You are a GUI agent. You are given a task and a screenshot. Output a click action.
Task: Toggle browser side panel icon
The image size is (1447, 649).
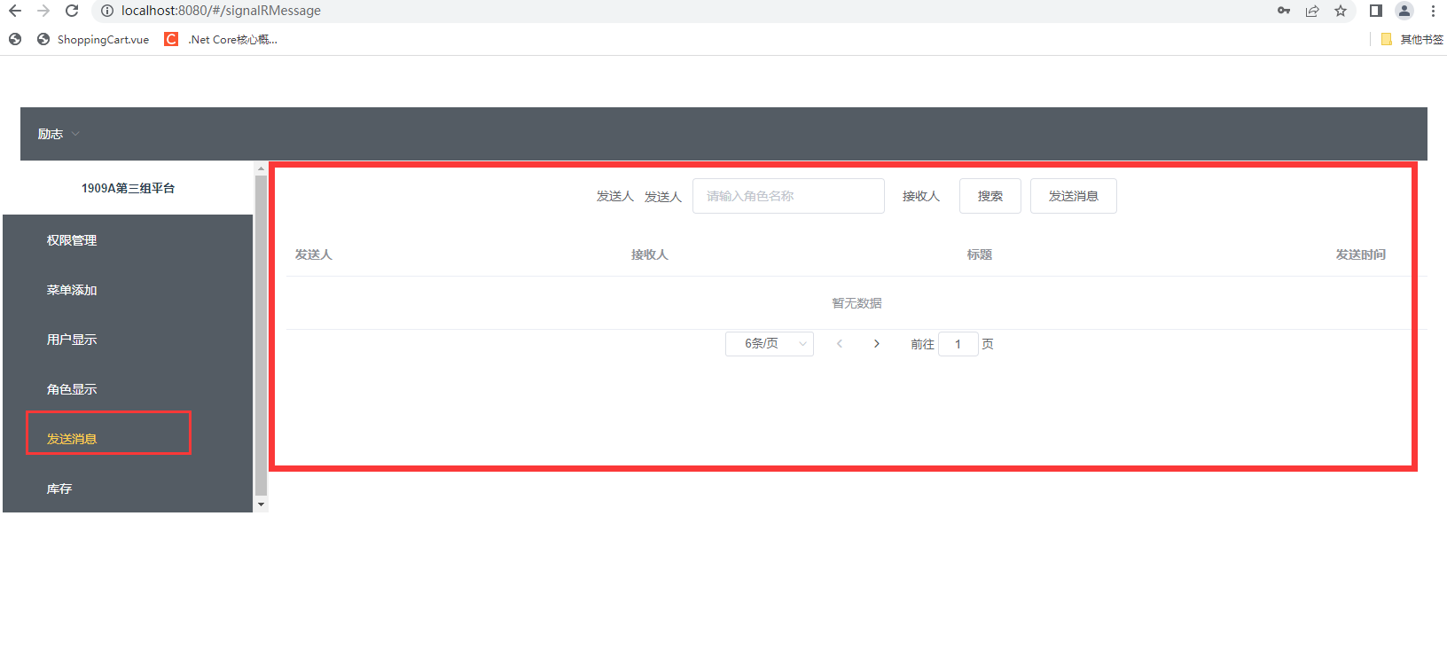click(x=1376, y=11)
